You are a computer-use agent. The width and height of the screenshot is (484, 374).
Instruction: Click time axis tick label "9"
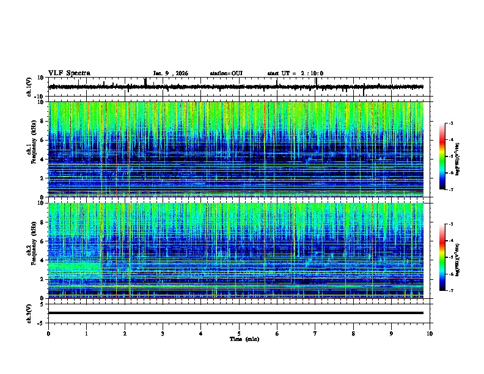click(x=391, y=334)
